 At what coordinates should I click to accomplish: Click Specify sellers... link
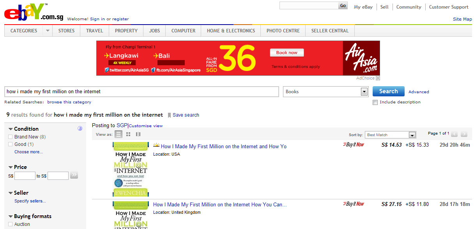(x=30, y=201)
